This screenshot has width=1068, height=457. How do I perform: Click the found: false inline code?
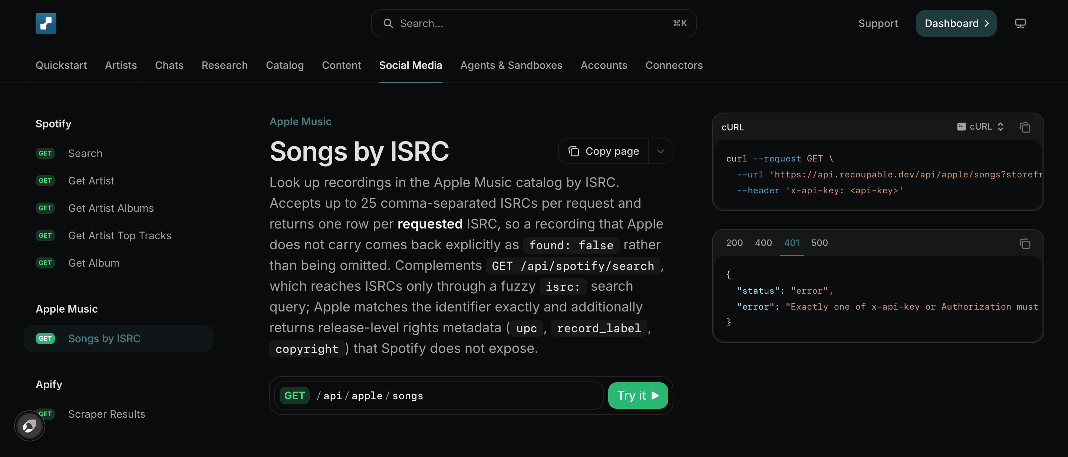point(571,245)
